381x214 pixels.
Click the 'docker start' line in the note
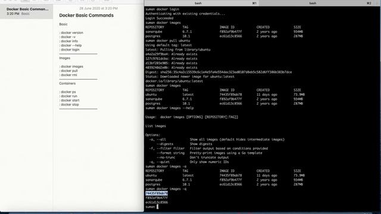69,100
